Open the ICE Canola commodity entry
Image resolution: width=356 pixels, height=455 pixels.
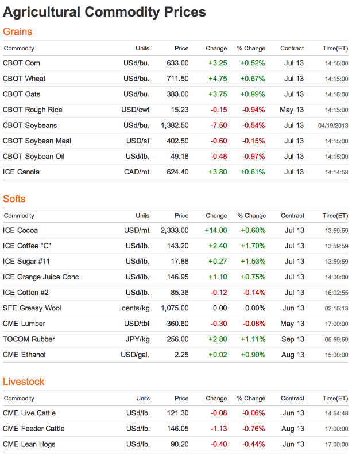pyautogui.click(x=21, y=172)
